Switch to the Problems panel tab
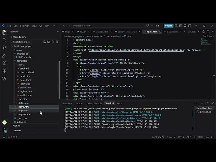The height and width of the screenshot is (162, 216). tap(68, 103)
